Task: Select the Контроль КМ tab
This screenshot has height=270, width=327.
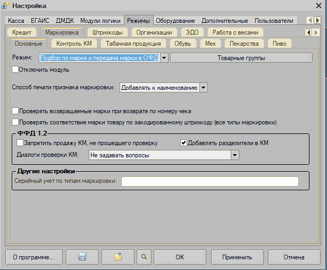Action: coord(74,43)
